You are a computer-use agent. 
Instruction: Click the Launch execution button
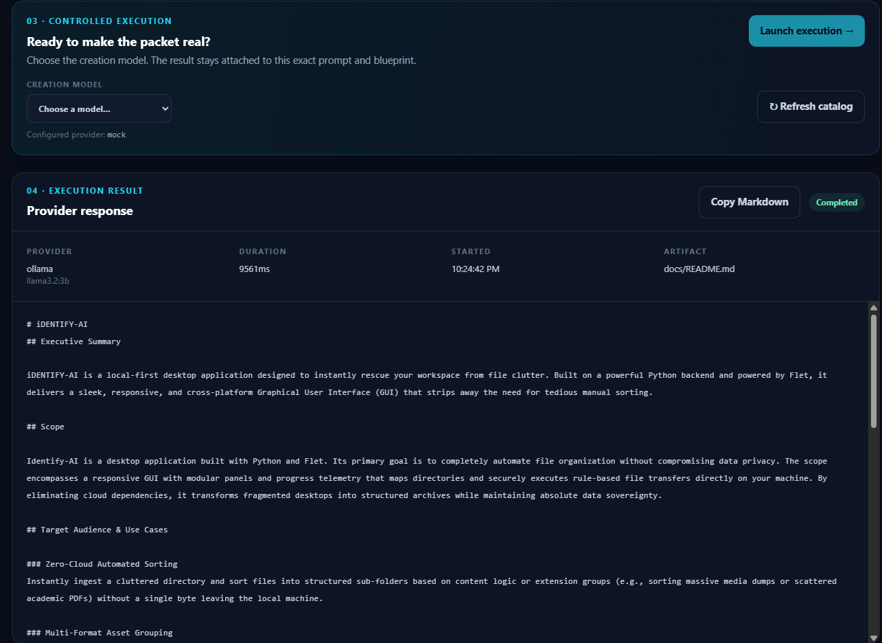point(806,31)
